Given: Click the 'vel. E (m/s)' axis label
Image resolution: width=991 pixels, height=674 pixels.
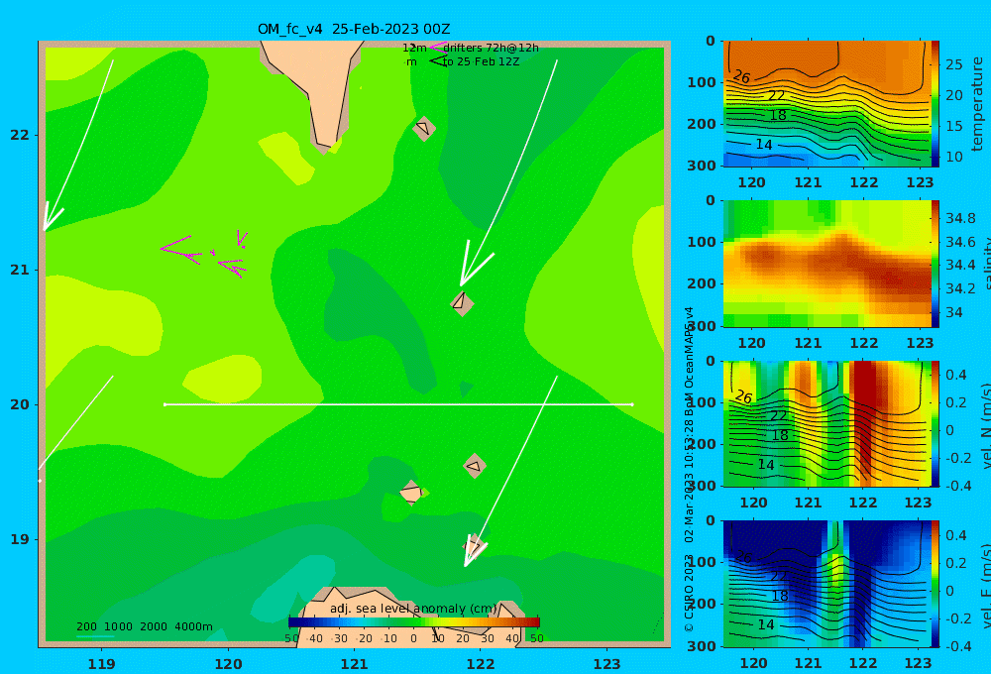Looking at the screenshot, I should click(985, 586).
